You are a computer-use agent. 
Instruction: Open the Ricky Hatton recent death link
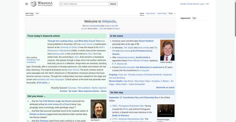[x=122, y=84]
